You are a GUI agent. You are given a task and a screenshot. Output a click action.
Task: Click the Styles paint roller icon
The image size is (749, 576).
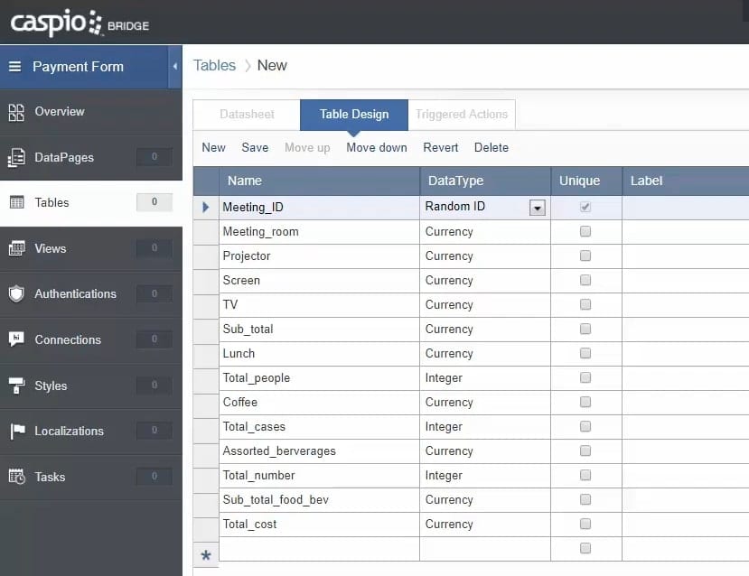(x=16, y=386)
